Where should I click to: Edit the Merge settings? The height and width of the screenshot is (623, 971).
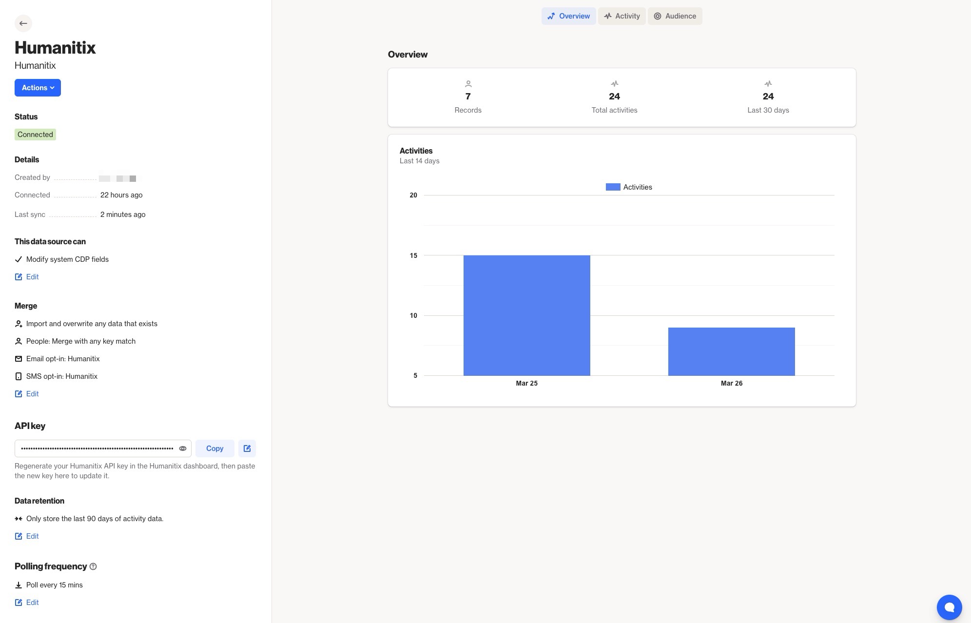27,394
